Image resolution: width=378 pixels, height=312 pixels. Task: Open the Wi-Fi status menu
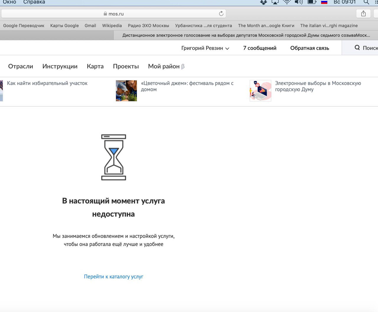point(287,2)
